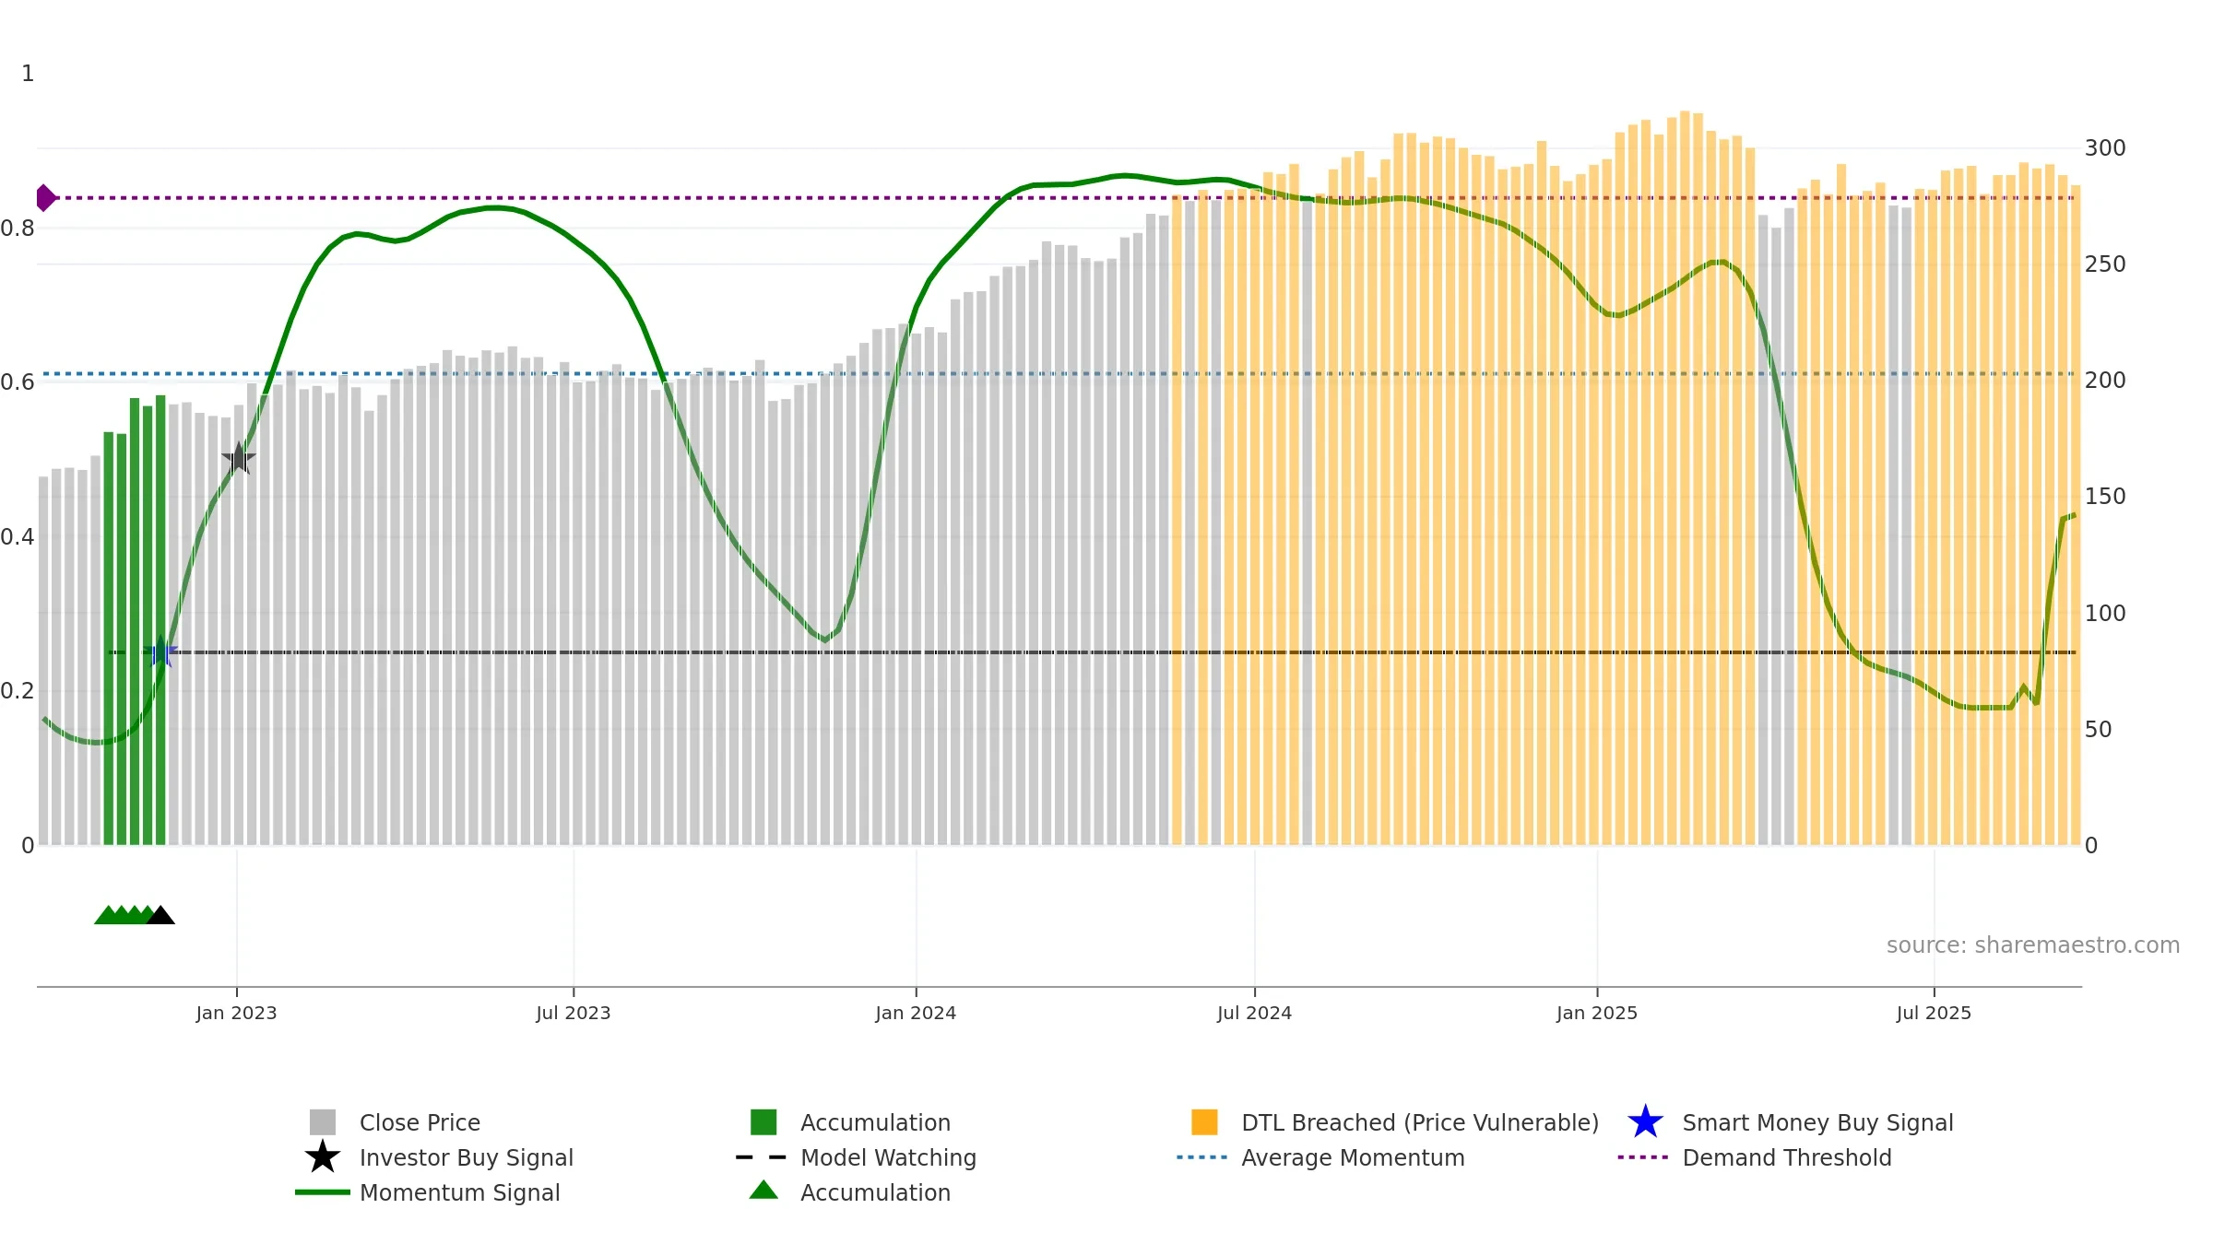The height and width of the screenshot is (1244, 2213).
Task: Click the blue Smart Money star on chart
Action: 160,651
